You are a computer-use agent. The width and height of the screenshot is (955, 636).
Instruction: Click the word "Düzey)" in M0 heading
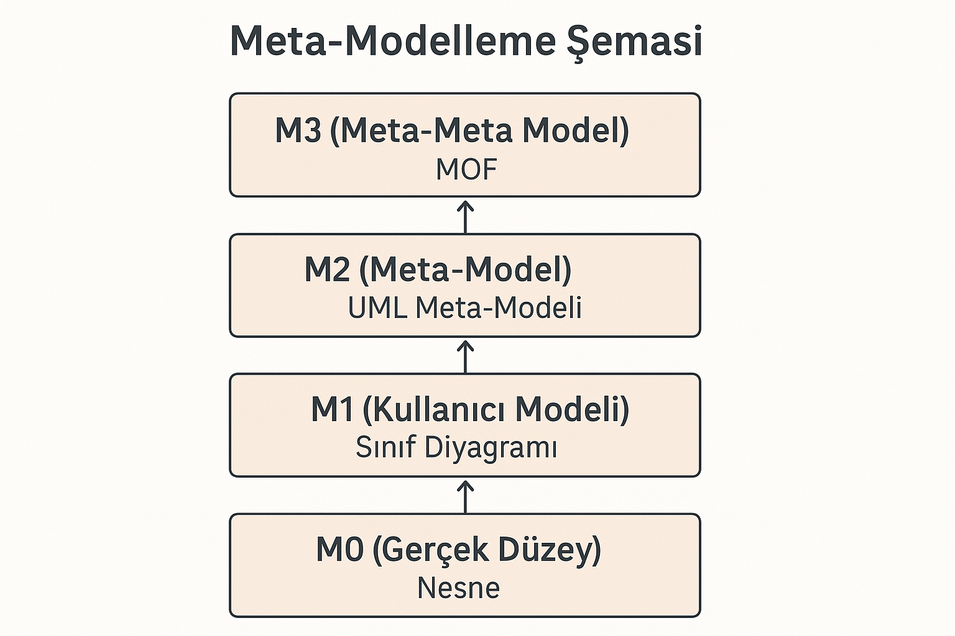point(549,550)
